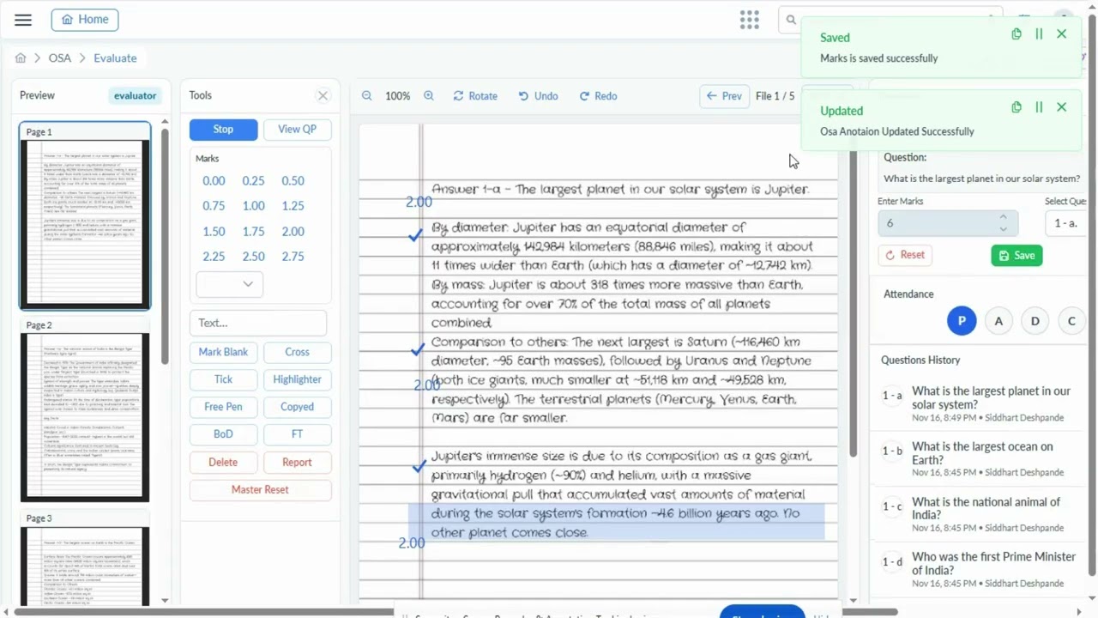Redo the annotation
The width and height of the screenshot is (1098, 618).
point(598,96)
